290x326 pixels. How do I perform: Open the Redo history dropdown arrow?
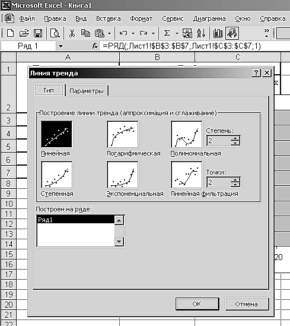(153, 33)
